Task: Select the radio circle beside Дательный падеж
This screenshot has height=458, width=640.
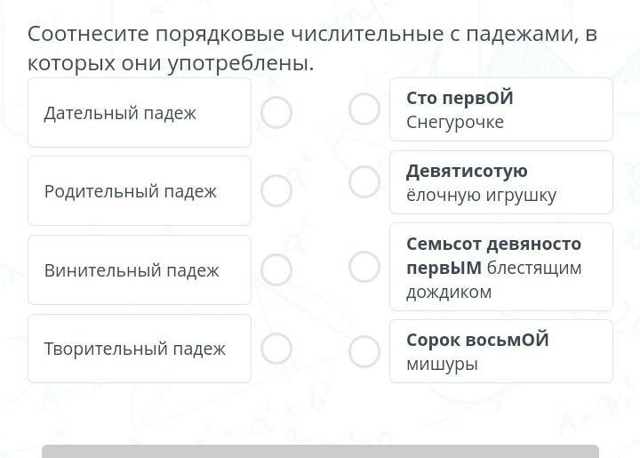Action: [276, 112]
